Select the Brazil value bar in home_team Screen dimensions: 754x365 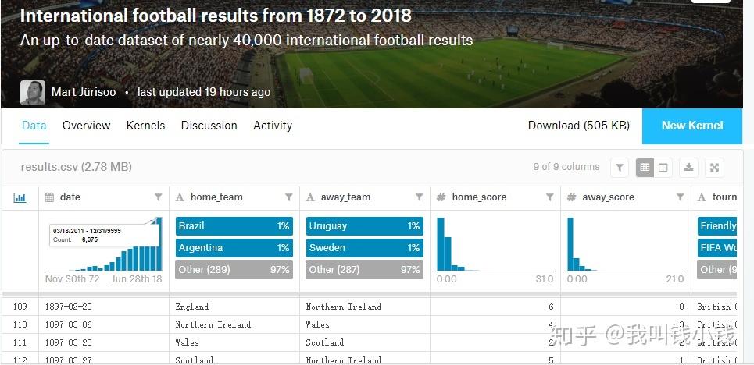tap(234, 226)
